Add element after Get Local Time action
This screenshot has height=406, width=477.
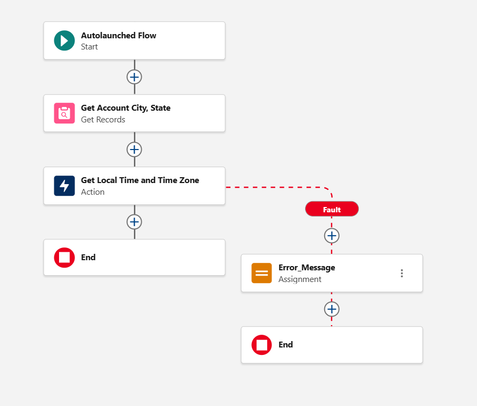[x=134, y=222]
